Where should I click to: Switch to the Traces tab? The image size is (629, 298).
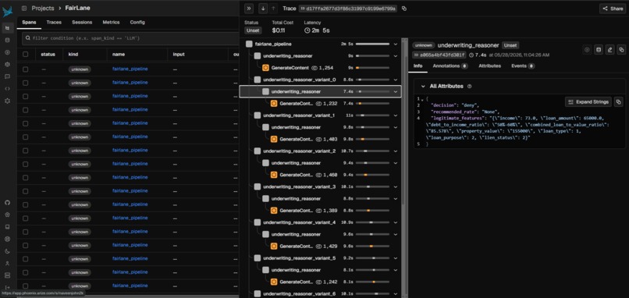click(54, 23)
